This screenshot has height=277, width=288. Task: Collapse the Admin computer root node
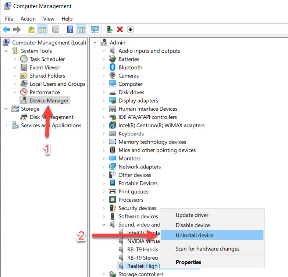tap(95, 43)
